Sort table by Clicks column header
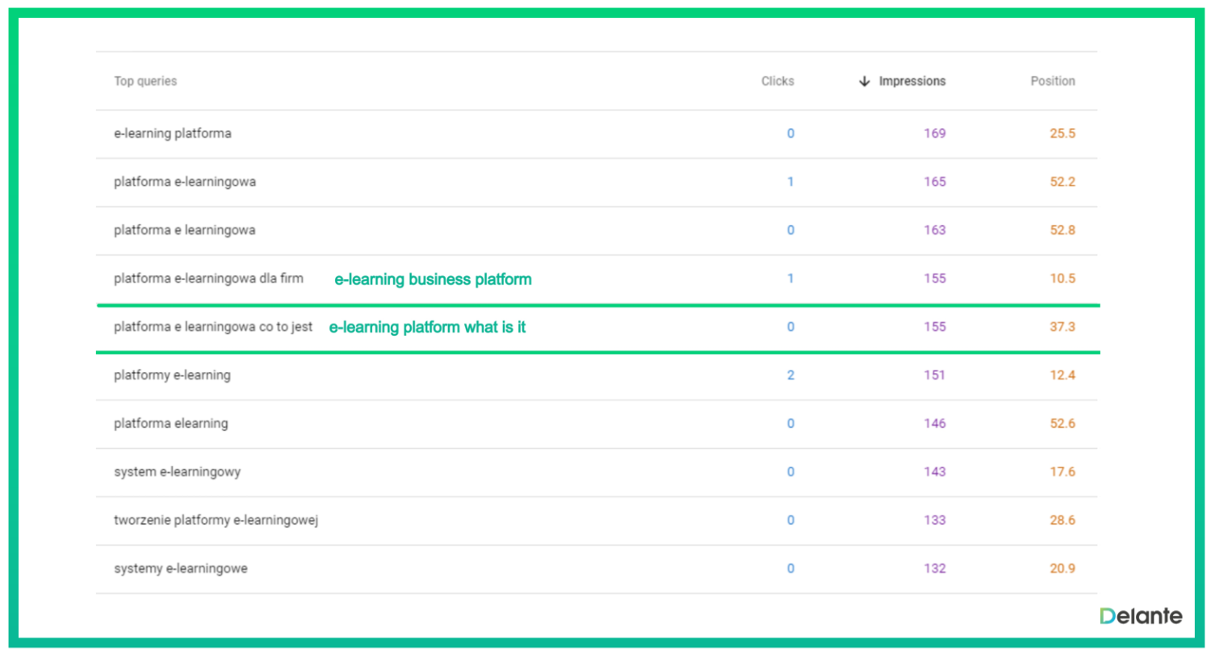1211x653 pixels. 777,82
